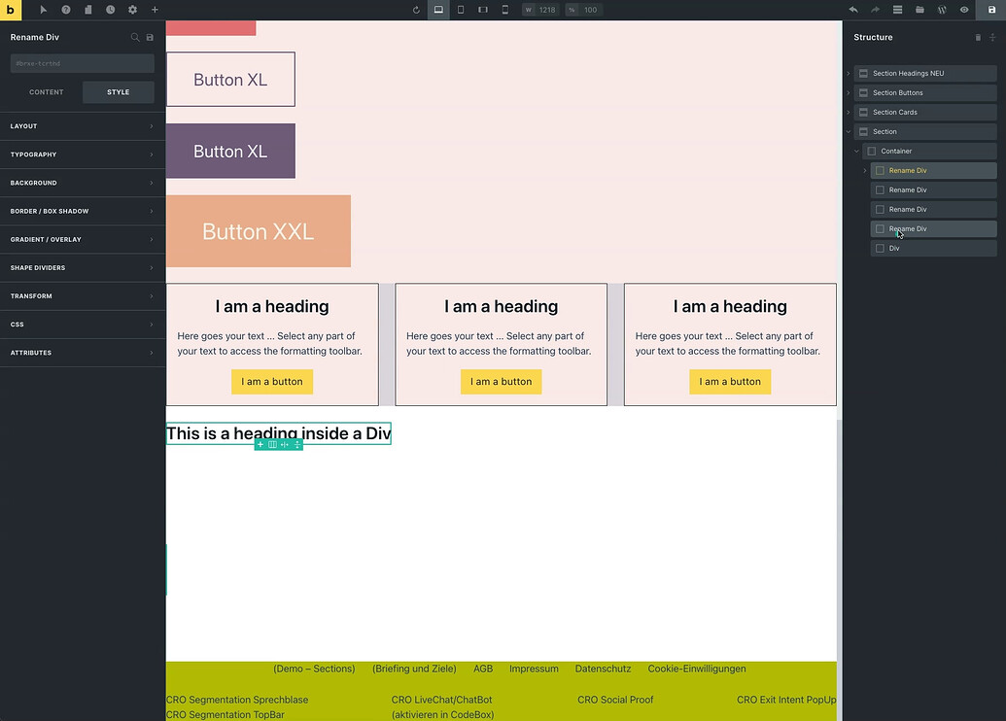Switch to the Content tab

point(46,91)
